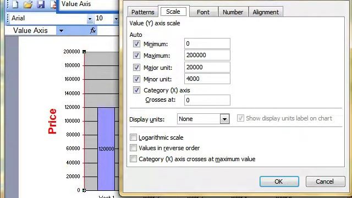Screen dimensions: 352x198
Task: Click the 60000 axis label on chart
Action: coord(73,148)
